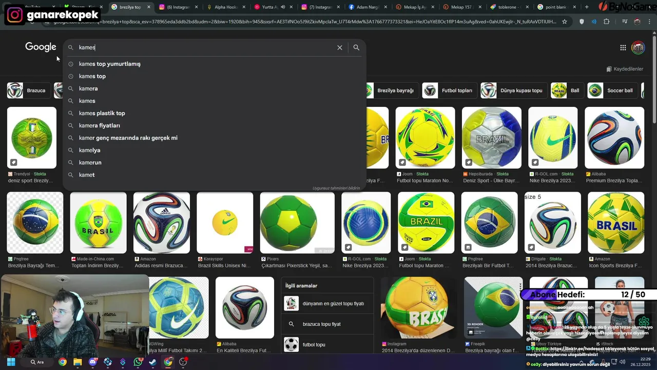The width and height of the screenshot is (657, 370).
Task: Select suggestion 'kames plastik top'
Action: click(215, 113)
